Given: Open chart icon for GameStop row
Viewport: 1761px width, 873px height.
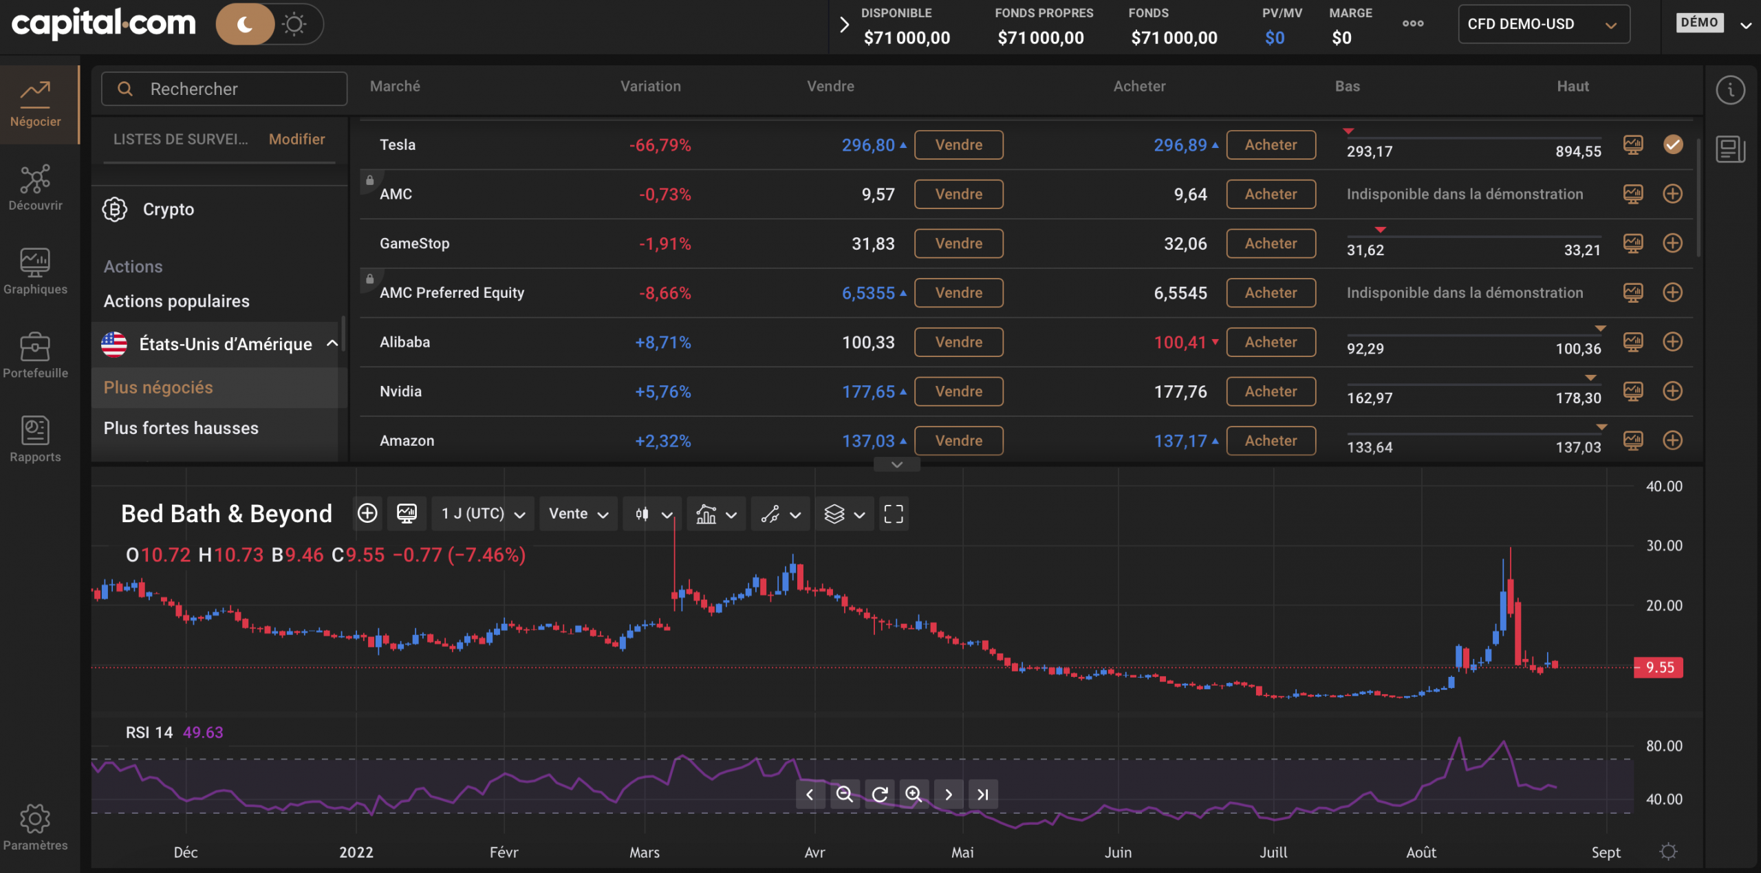Looking at the screenshot, I should [1633, 243].
